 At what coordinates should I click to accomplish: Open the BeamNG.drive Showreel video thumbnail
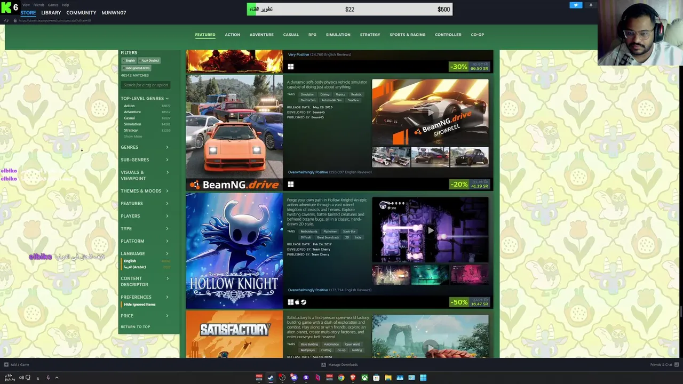coord(430,113)
